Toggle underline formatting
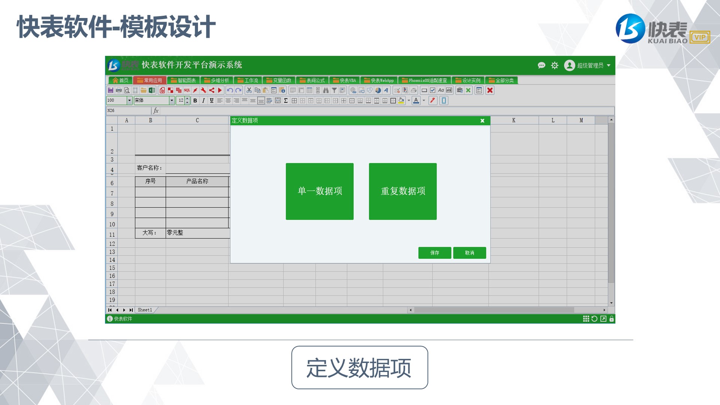Image resolution: width=720 pixels, height=405 pixels. tap(211, 100)
